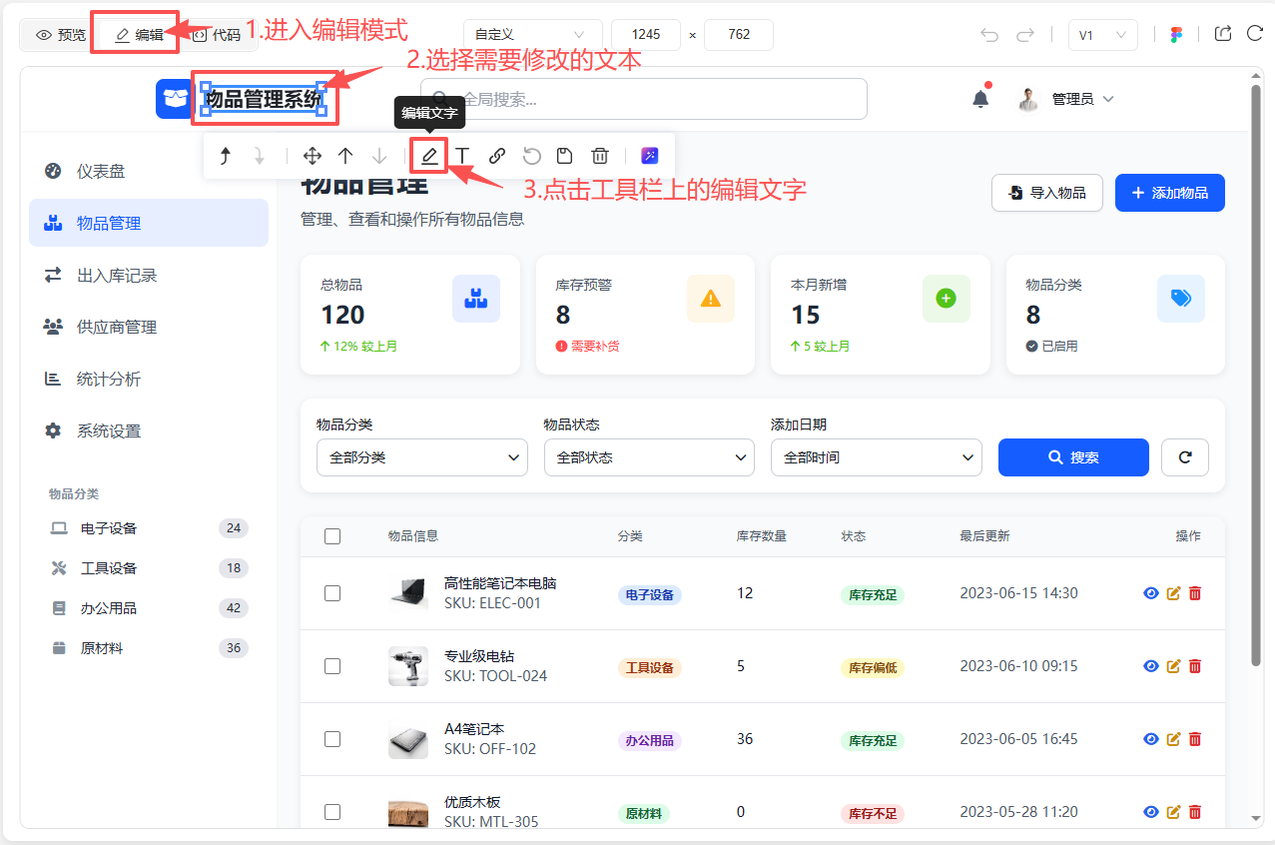This screenshot has width=1275, height=845.
Task: Open 出入库记录 in the sidebar
Action: click(x=117, y=275)
